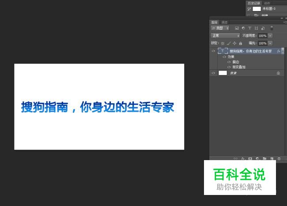Filter layers by adjustment layer icon
The height and width of the screenshot is (206, 287).
coord(243,28)
